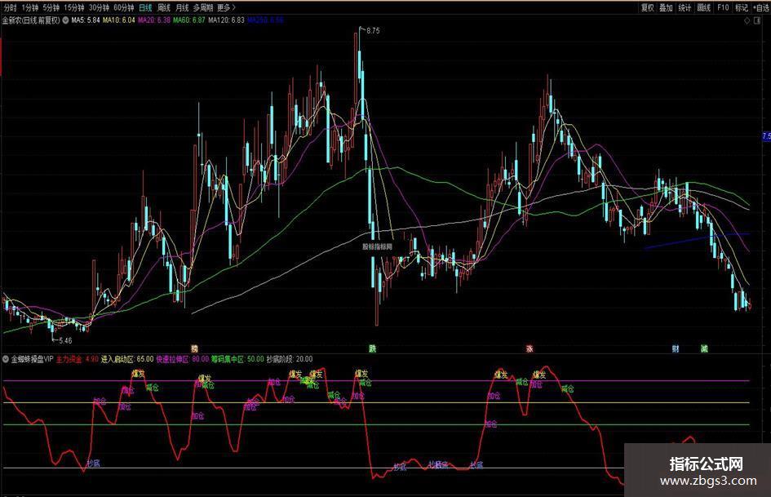This screenshot has height=497, width=771.
Task: Click the 腾 event marker below the chart
Action: [x=194, y=348]
